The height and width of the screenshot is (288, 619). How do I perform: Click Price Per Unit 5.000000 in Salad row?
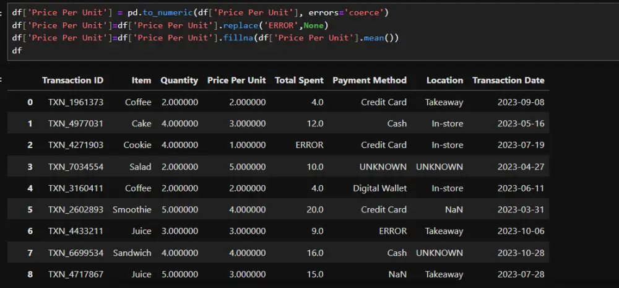coord(248,167)
